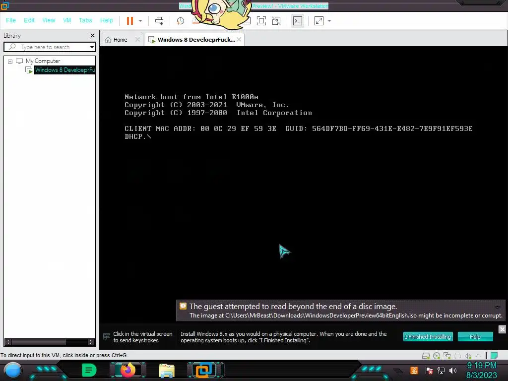
Task: Close the Library panel
Action: tap(93, 35)
